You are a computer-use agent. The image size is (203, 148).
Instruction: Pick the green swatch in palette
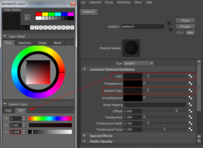(x=52, y=14)
